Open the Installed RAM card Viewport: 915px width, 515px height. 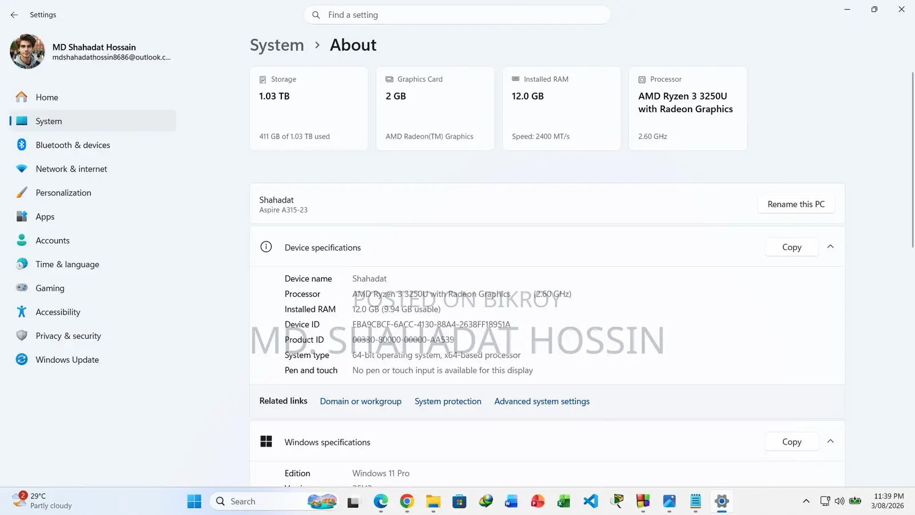click(562, 108)
